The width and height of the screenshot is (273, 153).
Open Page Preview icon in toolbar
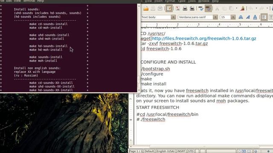(x=192, y=8)
